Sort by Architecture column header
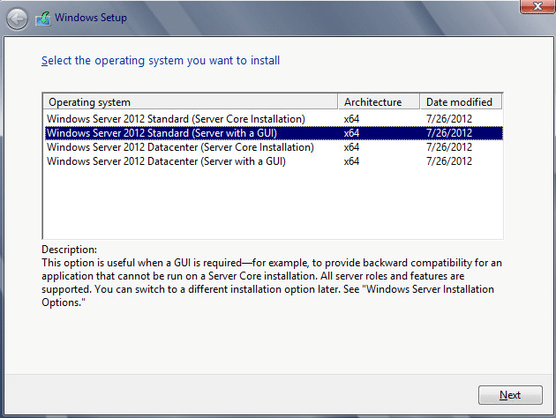Viewport: 556px width, 418px height. click(x=379, y=102)
